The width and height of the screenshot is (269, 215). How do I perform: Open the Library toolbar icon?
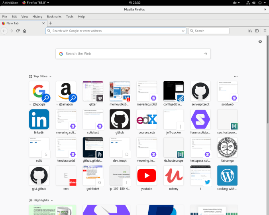[250, 31]
